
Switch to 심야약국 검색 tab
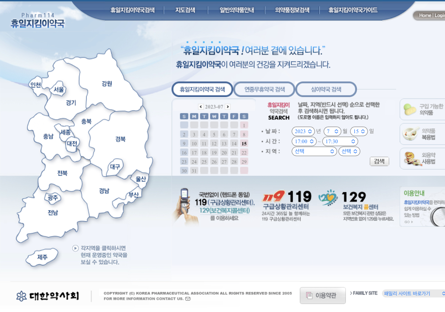click(326, 89)
